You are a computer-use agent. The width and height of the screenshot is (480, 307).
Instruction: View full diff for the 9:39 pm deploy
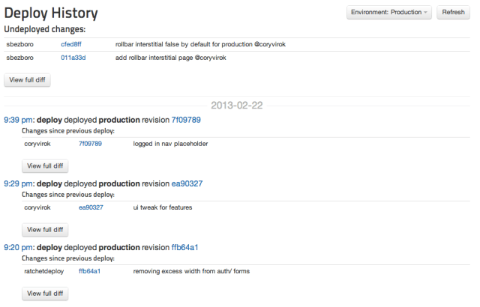pos(46,165)
